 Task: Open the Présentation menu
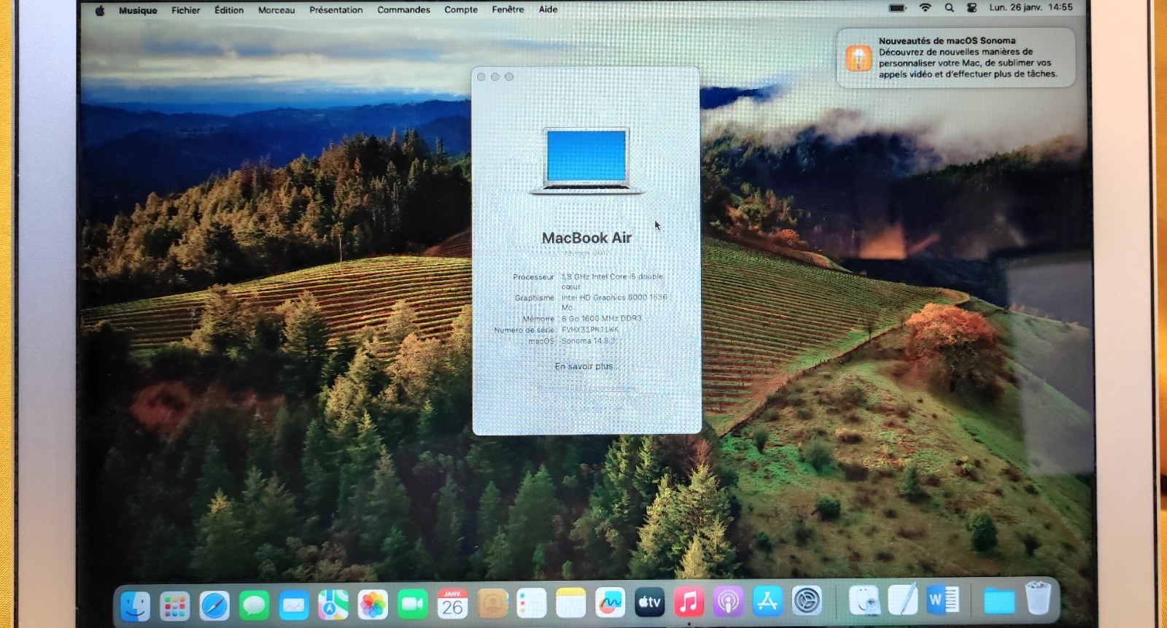click(336, 10)
